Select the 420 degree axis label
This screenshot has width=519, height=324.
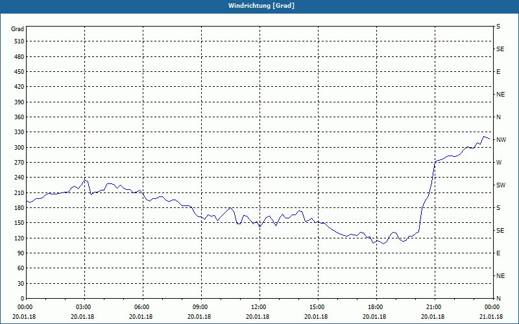pyautogui.click(x=19, y=87)
